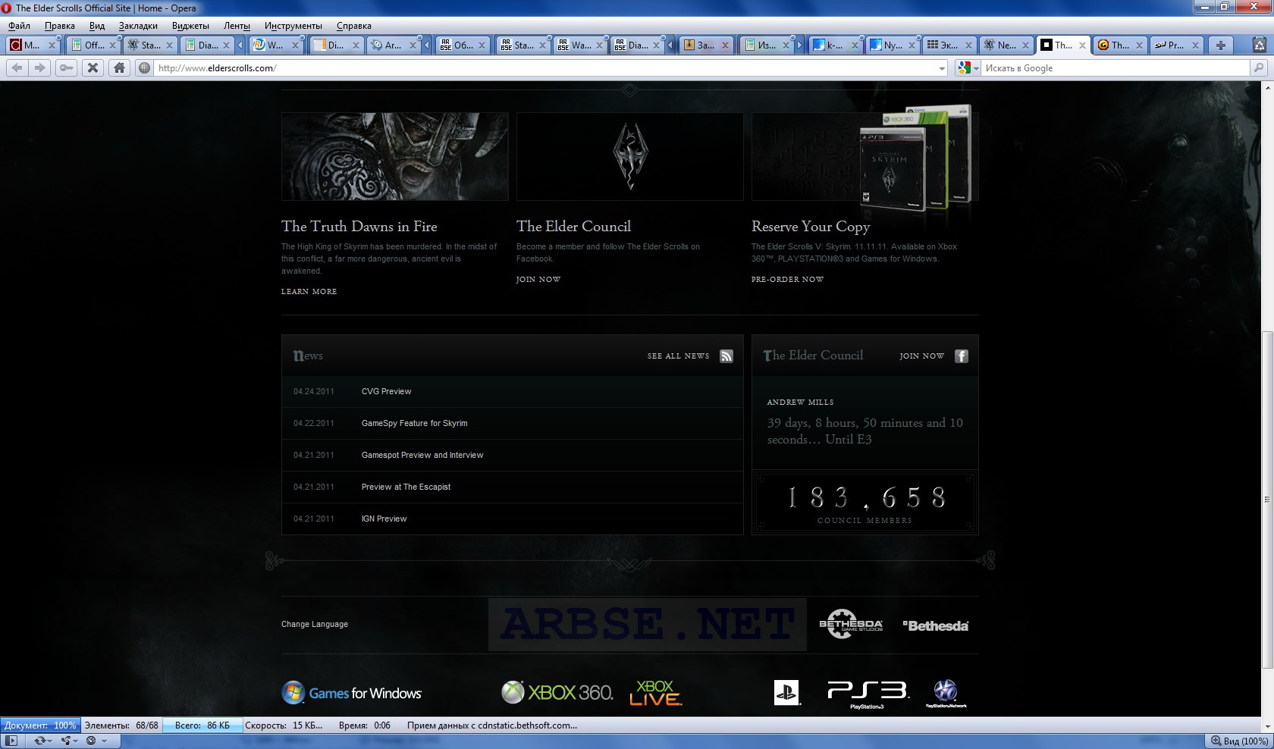
Task: Click the Bethesda Game Studios logo
Action: 851,624
